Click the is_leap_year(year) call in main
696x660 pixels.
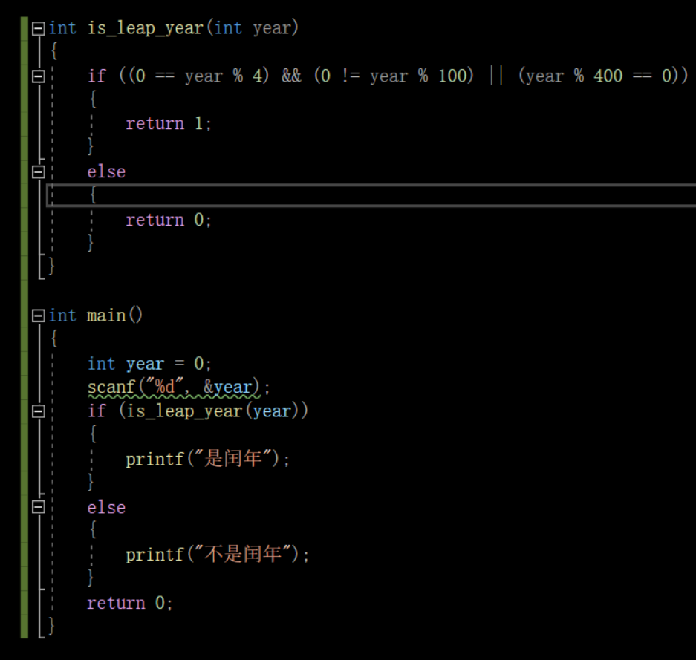[212, 411]
